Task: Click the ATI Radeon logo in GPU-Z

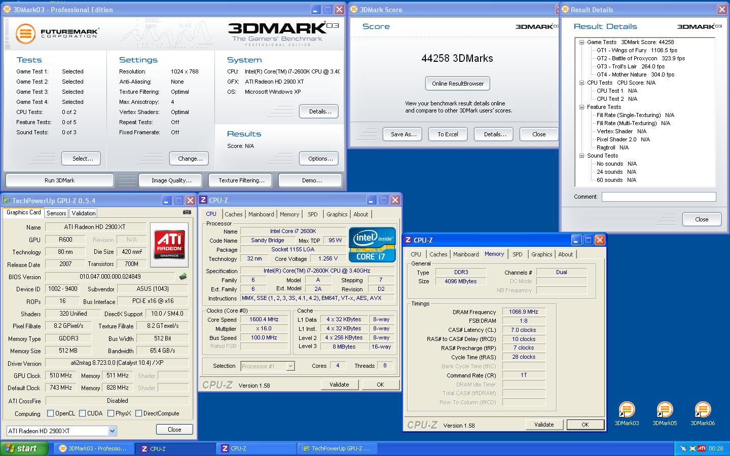Action: [x=169, y=245]
